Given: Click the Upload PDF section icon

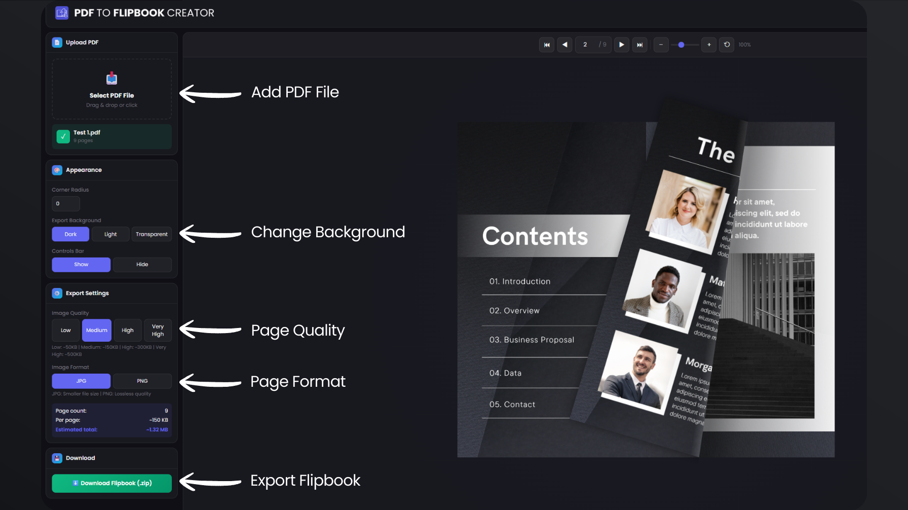Looking at the screenshot, I should (x=57, y=43).
